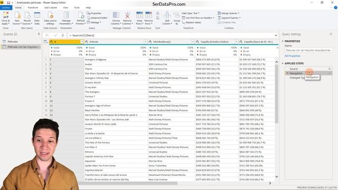Open the filter dropdown of the Distribuidora(s) column

pyautogui.click(x=193, y=42)
